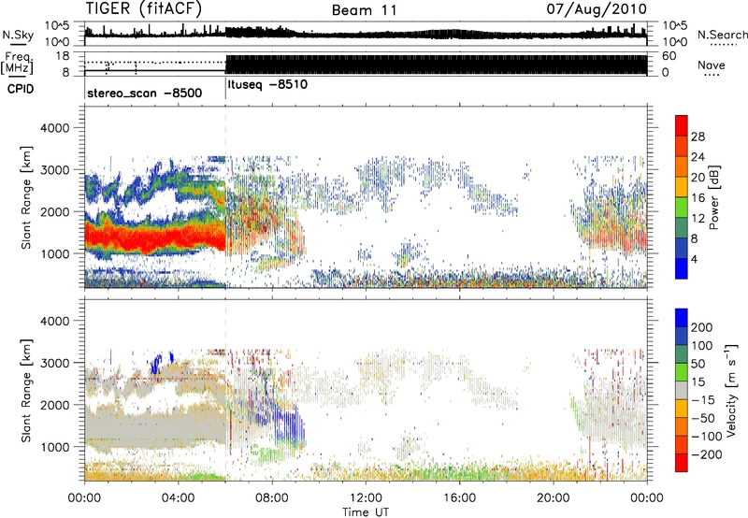Click the Nave legend label
The image size is (748, 518).
click(712, 65)
